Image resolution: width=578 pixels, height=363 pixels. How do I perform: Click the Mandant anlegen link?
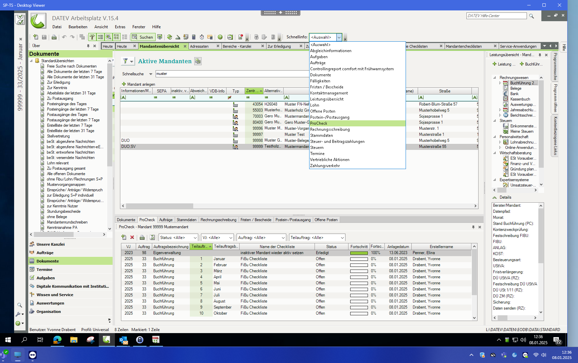point(141,84)
